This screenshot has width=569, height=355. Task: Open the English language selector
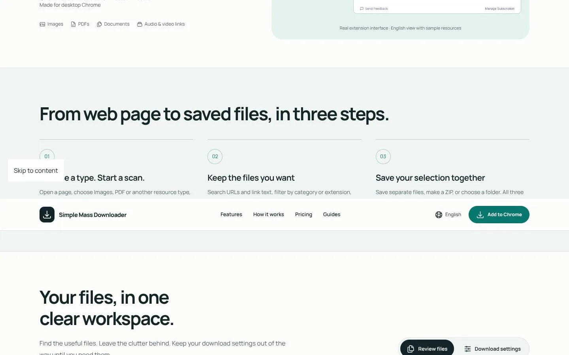pyautogui.click(x=448, y=215)
